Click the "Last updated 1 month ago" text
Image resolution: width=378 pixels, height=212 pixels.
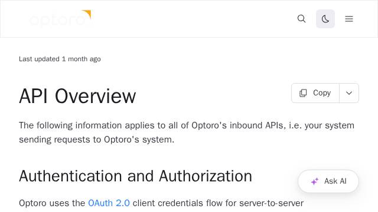pyautogui.click(x=60, y=59)
